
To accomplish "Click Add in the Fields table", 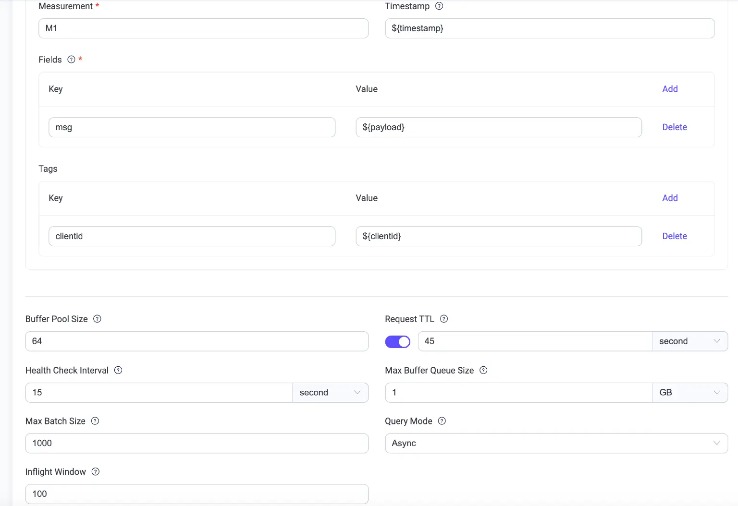I will pos(670,89).
